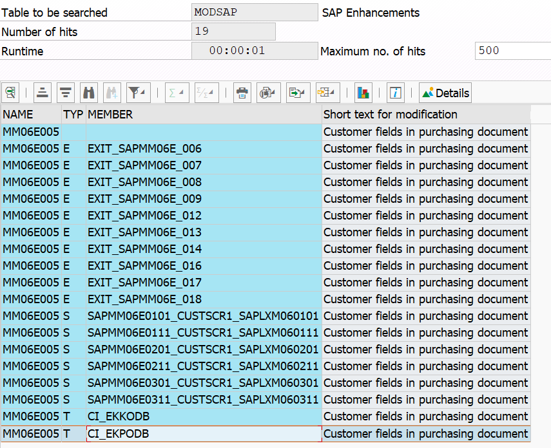This screenshot has height=448, width=551.
Task: Click the Number of hits field
Action: point(233,32)
